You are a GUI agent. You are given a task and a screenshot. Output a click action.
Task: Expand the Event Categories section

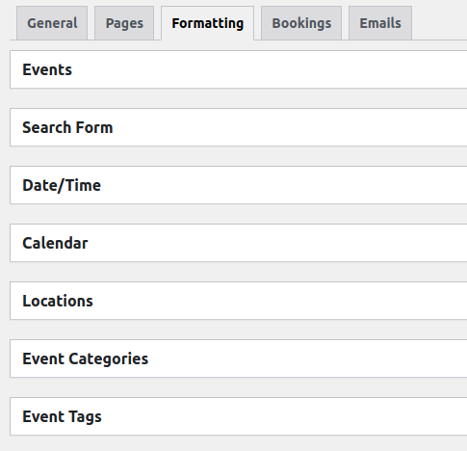[x=239, y=358]
